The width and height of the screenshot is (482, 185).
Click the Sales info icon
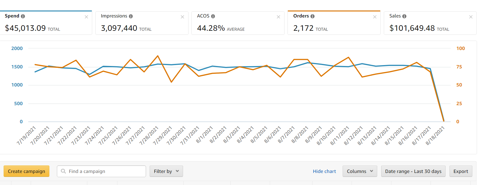point(404,16)
